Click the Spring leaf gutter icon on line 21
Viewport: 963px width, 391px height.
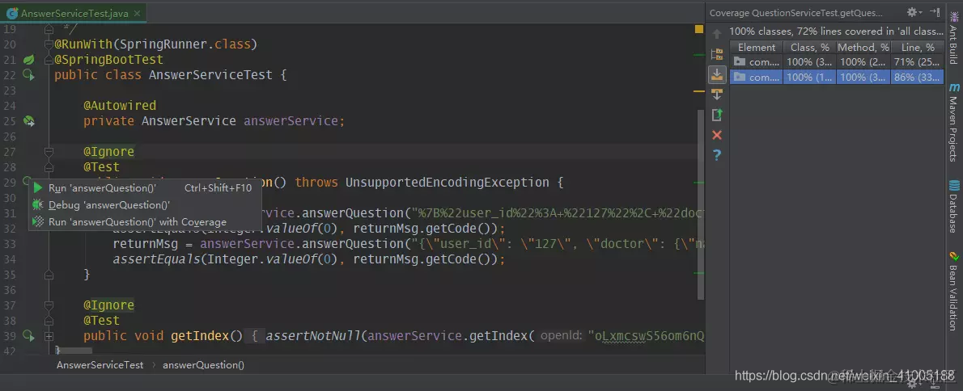tap(28, 60)
